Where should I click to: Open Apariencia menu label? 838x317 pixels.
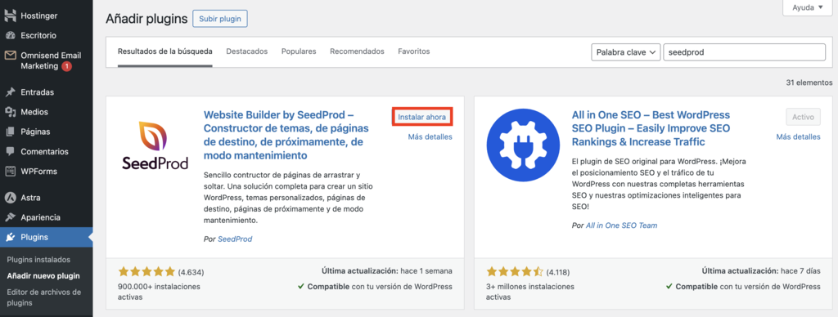41,218
